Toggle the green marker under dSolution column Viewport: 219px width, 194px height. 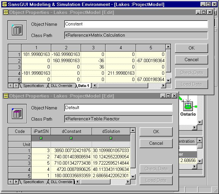[x=110, y=138]
